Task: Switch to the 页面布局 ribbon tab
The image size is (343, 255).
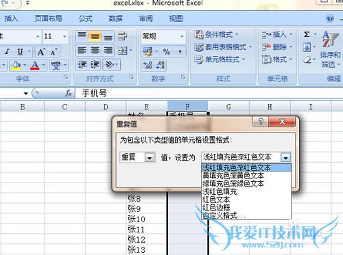Action: pos(48,18)
